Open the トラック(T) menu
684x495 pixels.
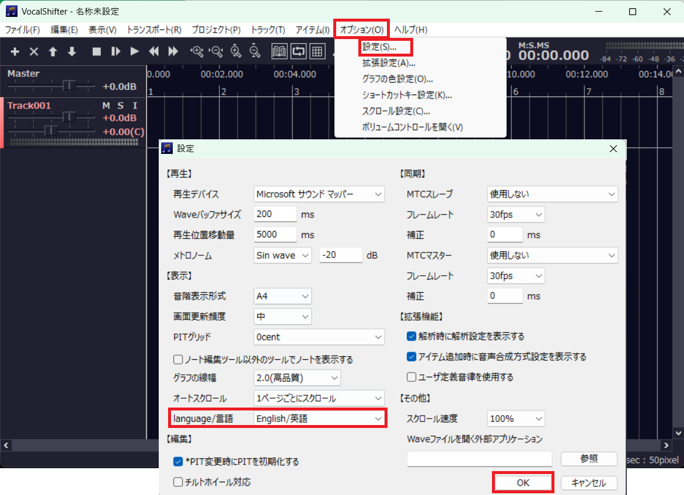click(x=268, y=30)
